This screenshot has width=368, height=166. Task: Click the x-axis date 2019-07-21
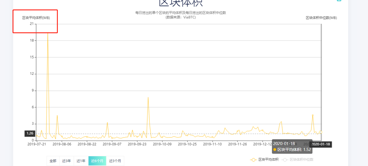tap(37, 144)
